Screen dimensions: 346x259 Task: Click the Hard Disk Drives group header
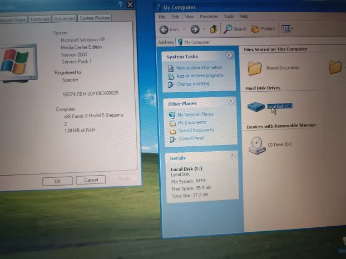tap(263, 88)
